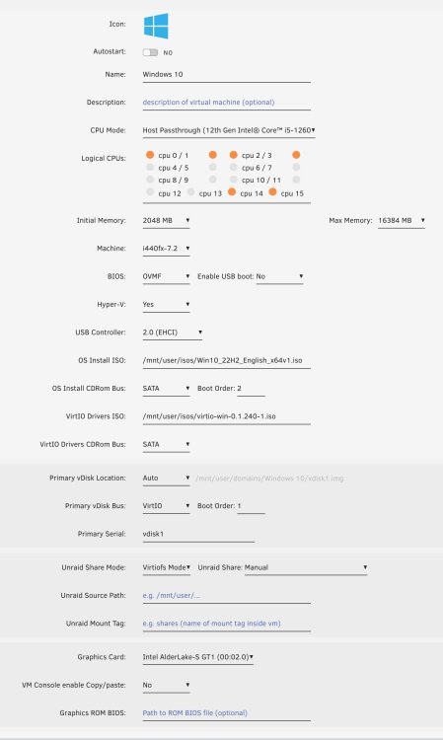Select the Graphics Card dropdown

198,657
